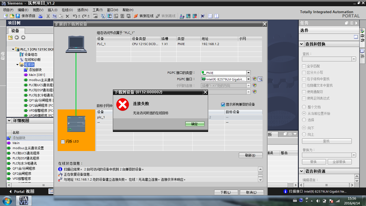Screen dimensions: 366x206
Task: Click the stop CPU toolbar icon
Action: pos(195,16)
